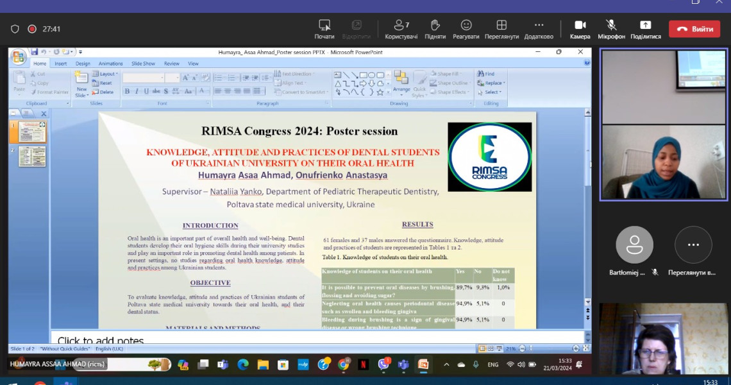Open the Shape Fill dropdown
Image resolution: width=731 pixels, height=385 pixels.
click(x=445, y=74)
